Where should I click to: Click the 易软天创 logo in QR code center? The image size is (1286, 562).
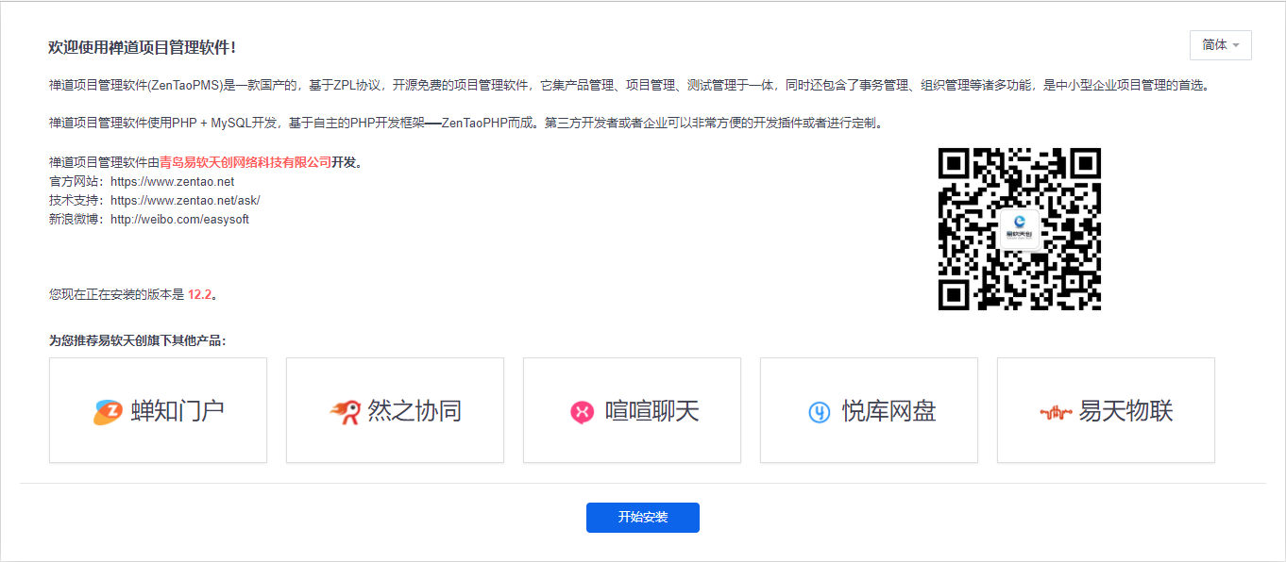click(x=1020, y=229)
